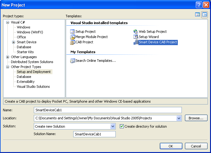Switch templates view to large icons

click(x=197, y=15)
